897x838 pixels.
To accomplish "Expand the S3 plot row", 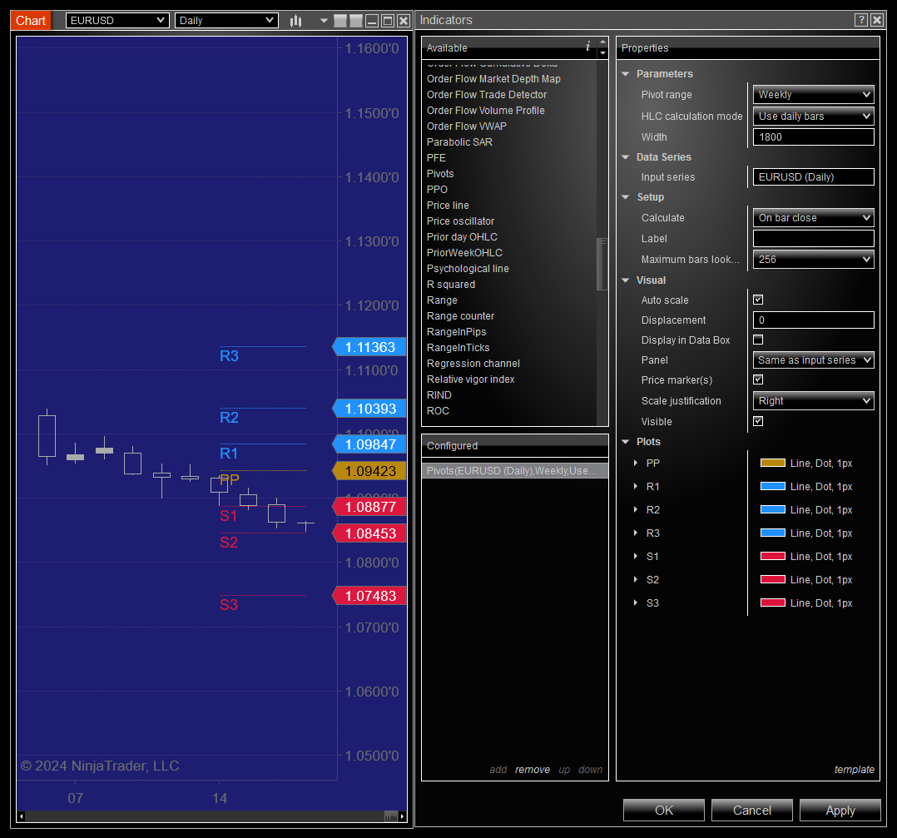I will [x=636, y=602].
